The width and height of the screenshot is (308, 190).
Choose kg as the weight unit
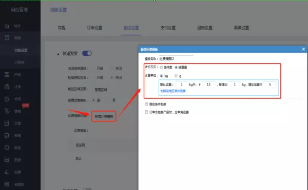pos(162,76)
